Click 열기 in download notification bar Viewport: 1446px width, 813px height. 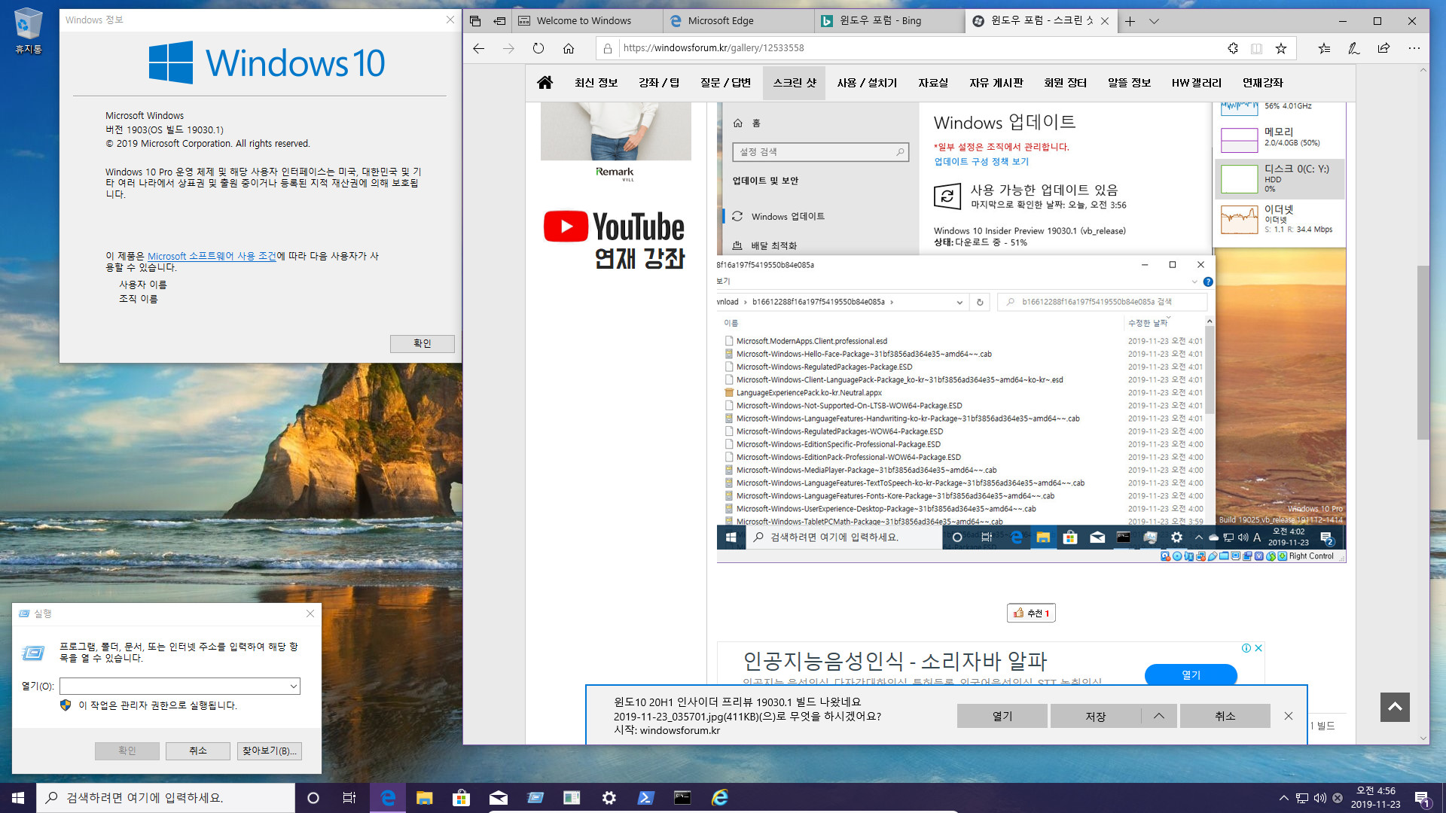[x=1002, y=716]
